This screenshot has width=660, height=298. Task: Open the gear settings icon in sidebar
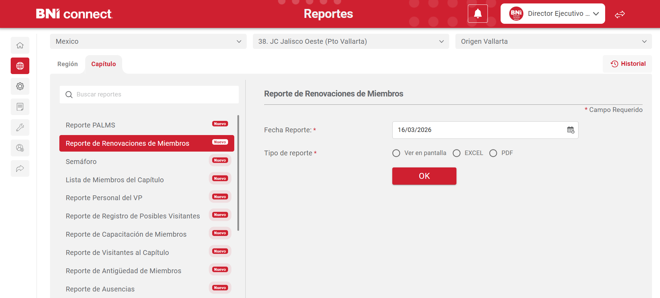pyautogui.click(x=20, y=86)
